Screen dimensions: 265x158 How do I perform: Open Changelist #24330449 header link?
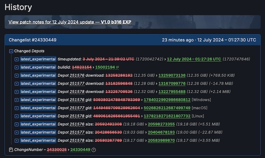click(x=32, y=40)
